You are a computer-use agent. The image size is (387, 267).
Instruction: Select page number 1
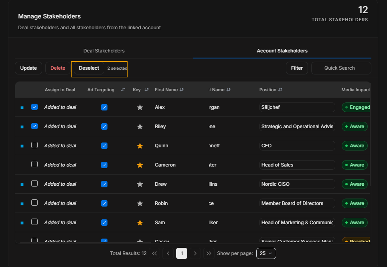click(x=182, y=253)
